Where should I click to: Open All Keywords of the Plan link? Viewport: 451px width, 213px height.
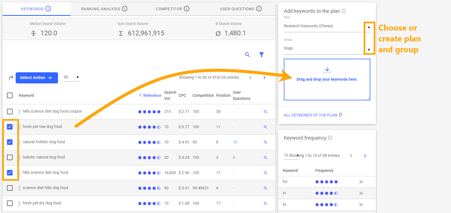(x=310, y=115)
